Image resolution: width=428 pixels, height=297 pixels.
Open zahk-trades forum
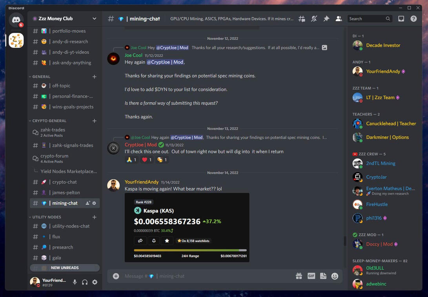point(65,132)
